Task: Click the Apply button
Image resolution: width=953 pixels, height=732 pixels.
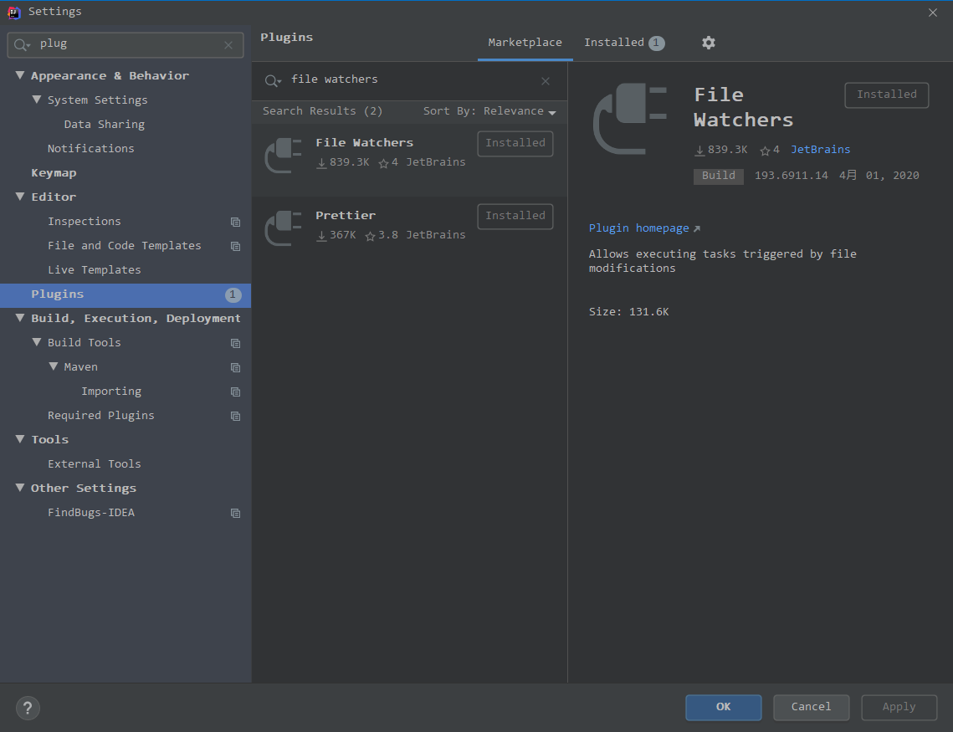Action: tap(899, 707)
